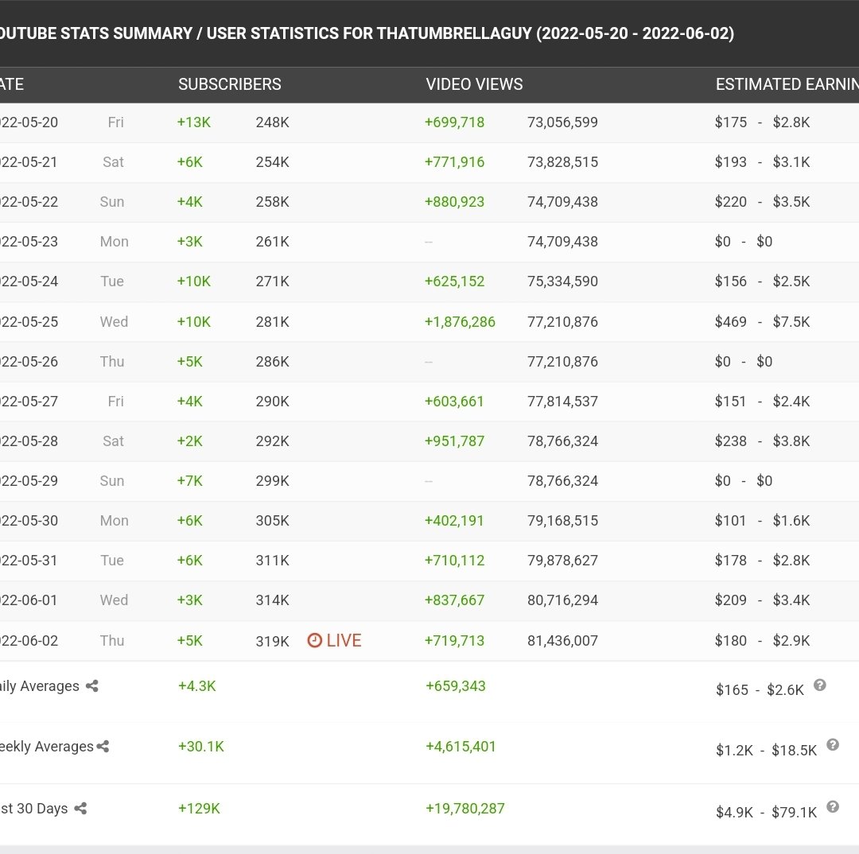Click +880,923 video views value
This screenshot has width=859, height=854.
(x=455, y=202)
